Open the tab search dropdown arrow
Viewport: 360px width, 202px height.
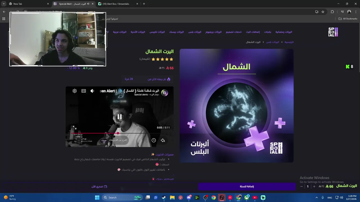point(4,4)
